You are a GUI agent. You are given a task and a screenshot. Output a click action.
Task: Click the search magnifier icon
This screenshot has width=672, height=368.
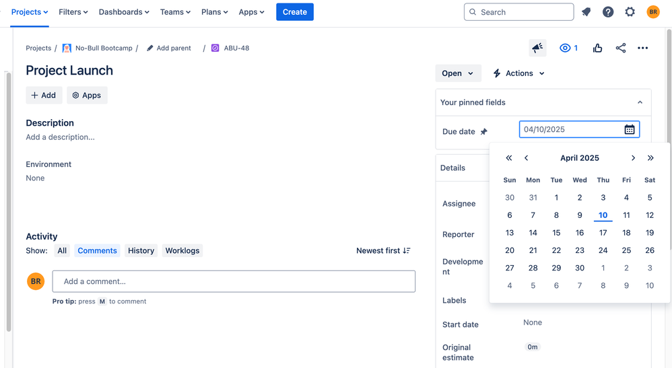click(x=473, y=12)
